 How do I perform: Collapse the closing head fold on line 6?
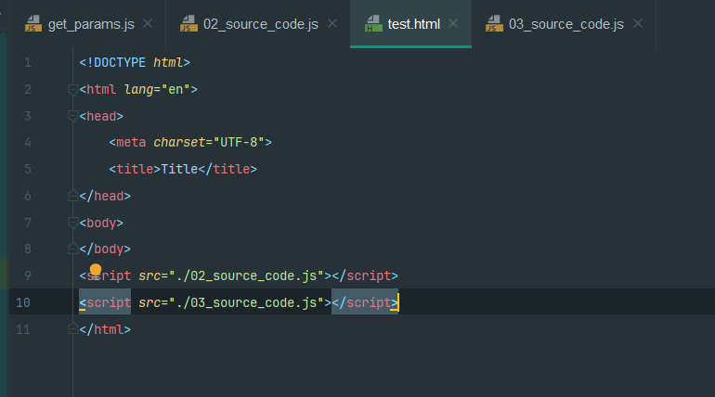click(72, 197)
